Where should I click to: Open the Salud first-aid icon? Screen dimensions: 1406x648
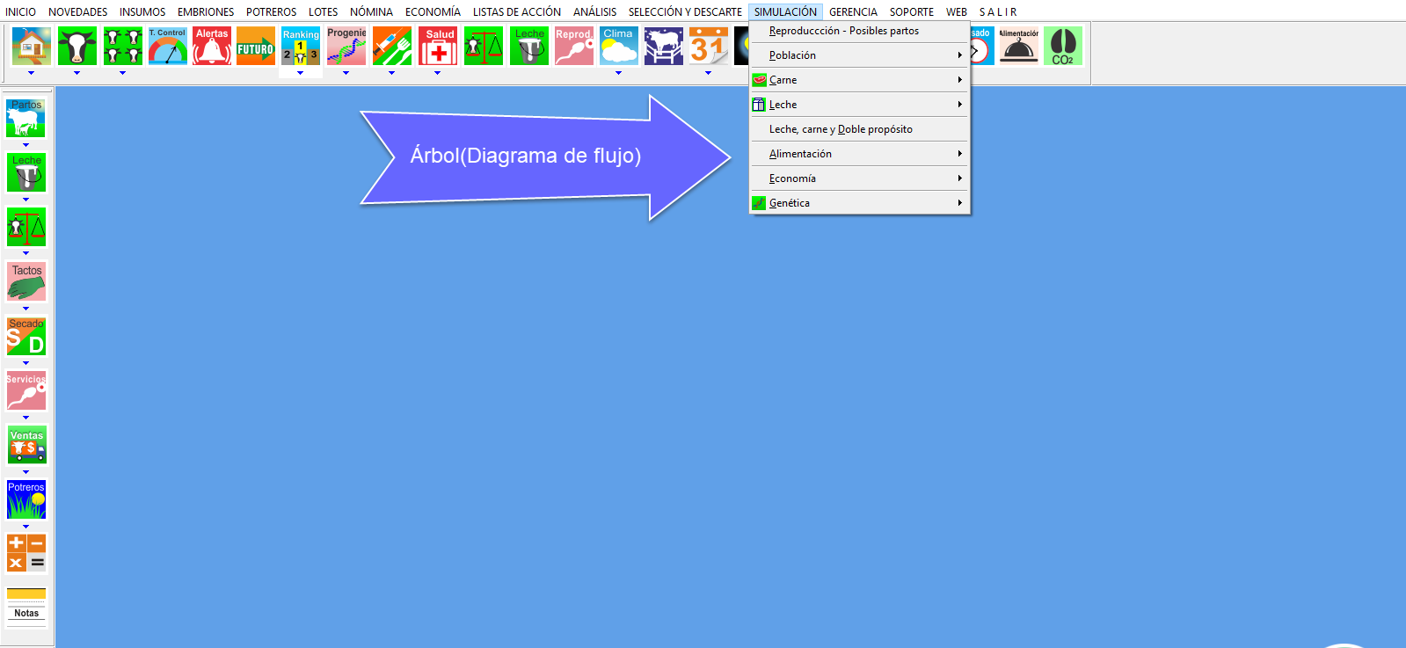point(438,47)
